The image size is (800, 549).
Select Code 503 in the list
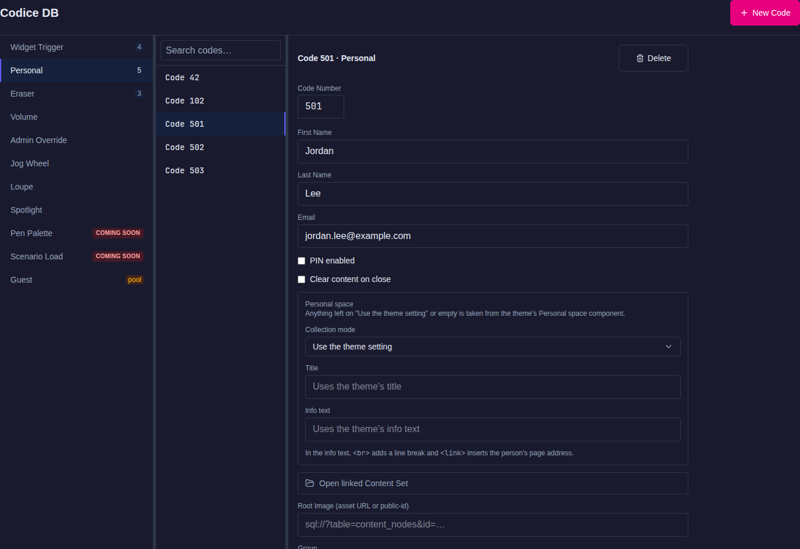point(220,170)
